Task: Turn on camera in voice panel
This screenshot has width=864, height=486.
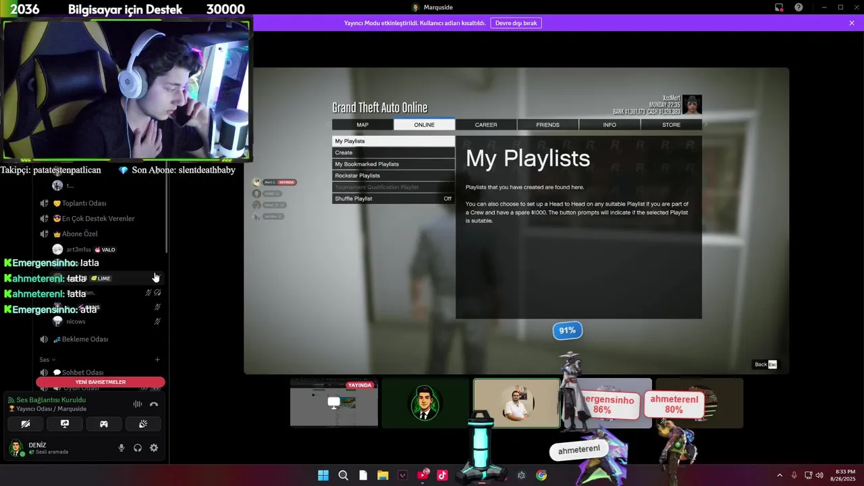Action: pos(25,424)
